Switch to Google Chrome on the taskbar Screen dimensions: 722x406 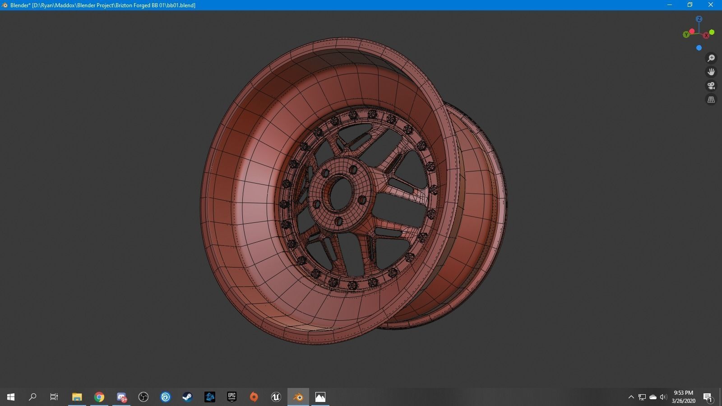[99, 397]
